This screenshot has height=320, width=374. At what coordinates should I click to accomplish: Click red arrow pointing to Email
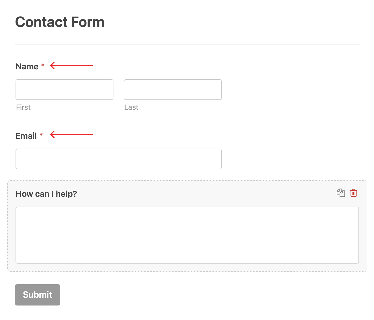tap(71, 134)
